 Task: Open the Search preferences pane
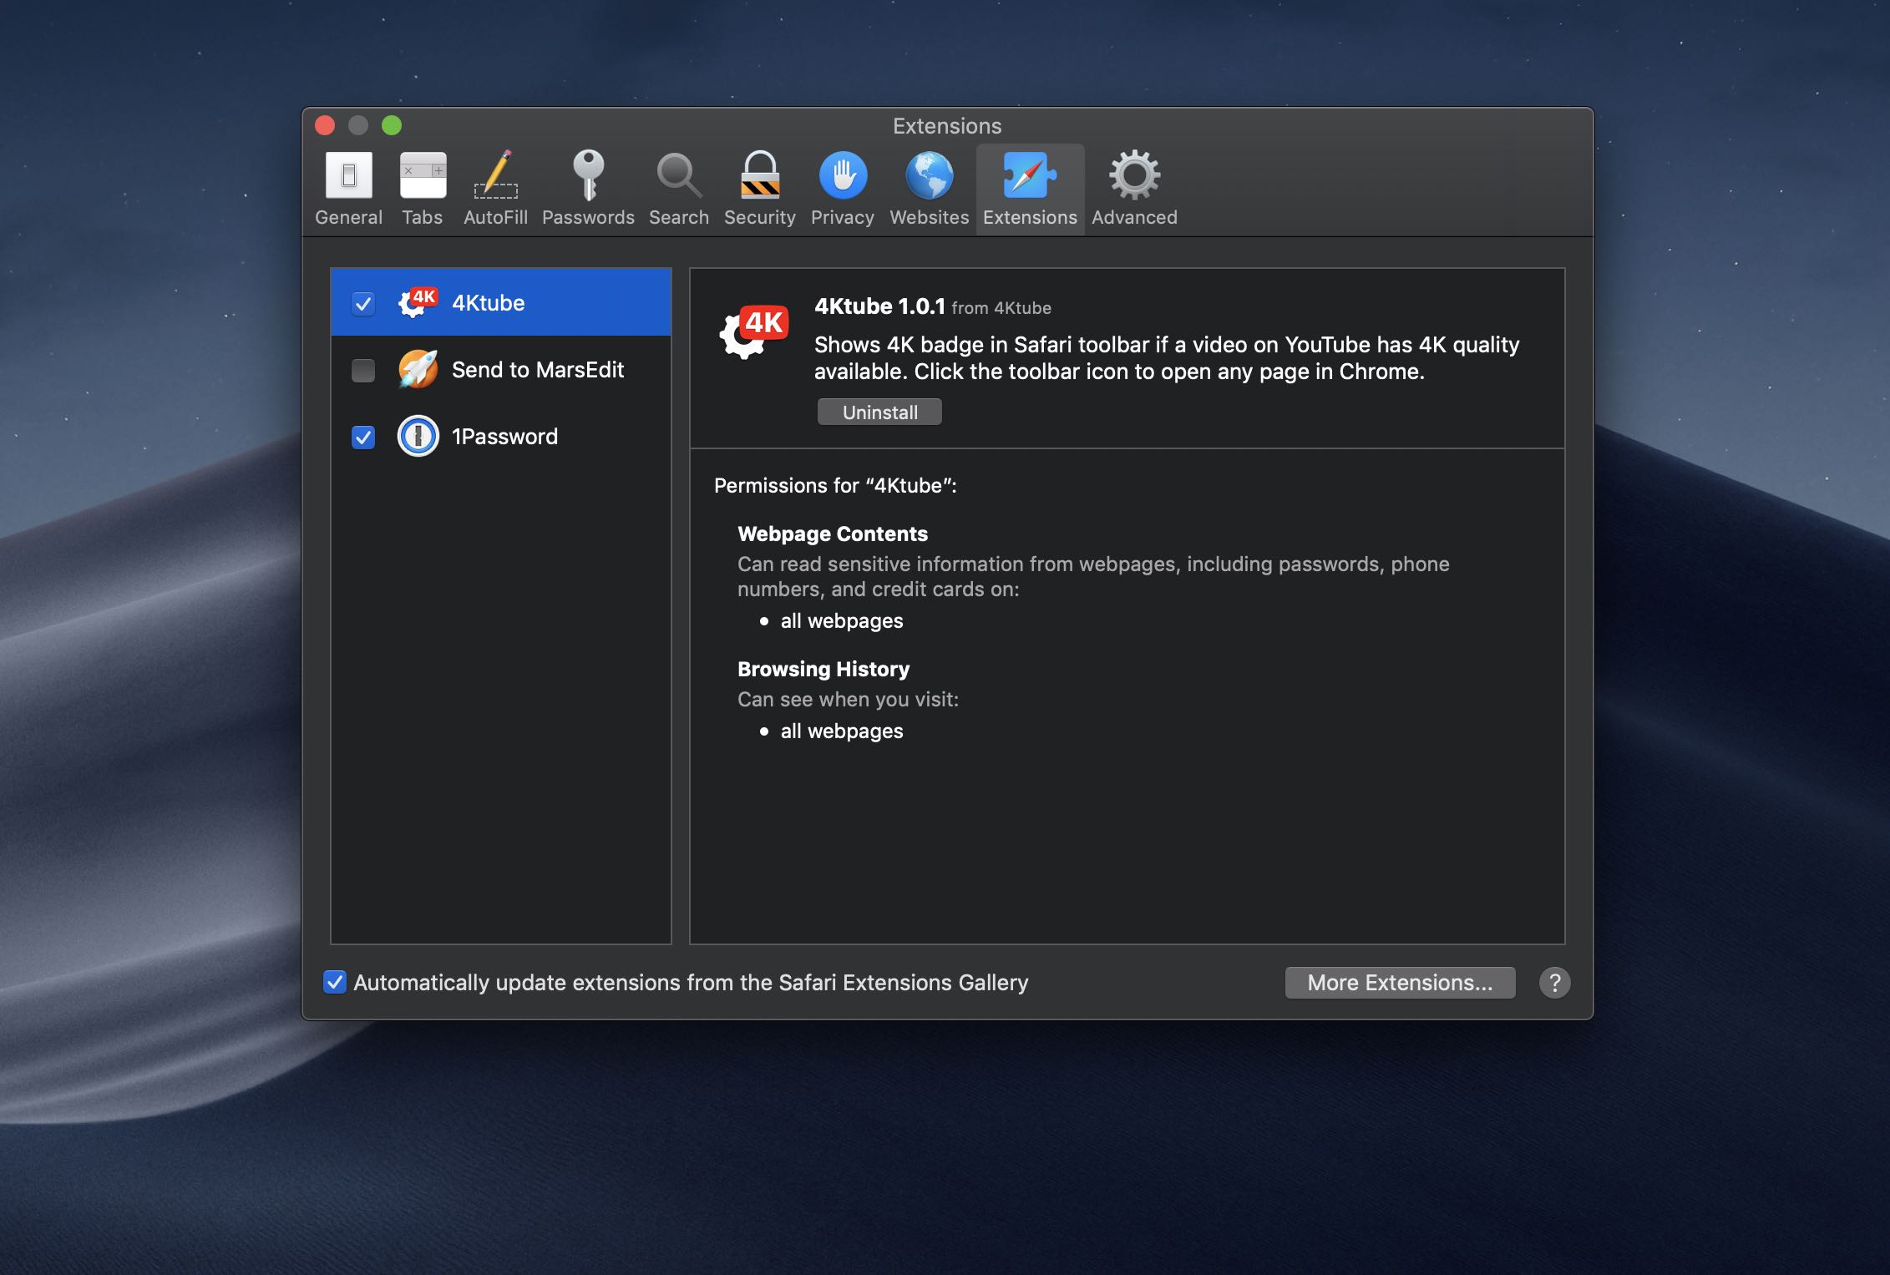(678, 190)
